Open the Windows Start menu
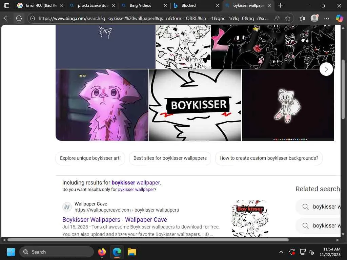 click(11, 252)
